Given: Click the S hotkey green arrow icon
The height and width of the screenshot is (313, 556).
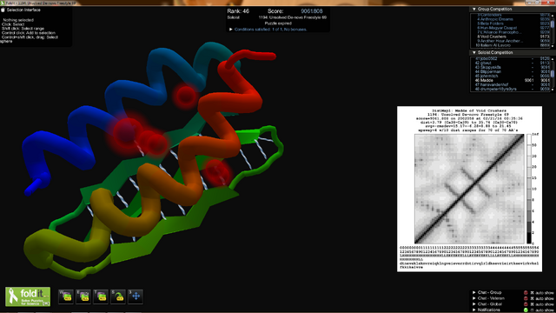Looking at the screenshot, I should pos(118,296).
